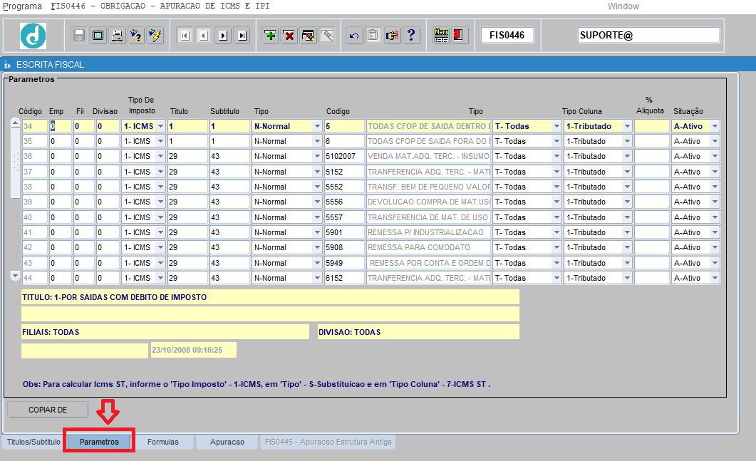Switch to Titulos/Subtitulo tab
The height and width of the screenshot is (461, 756).
(33, 442)
